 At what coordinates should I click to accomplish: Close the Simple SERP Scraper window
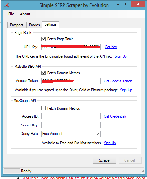coord(138,4)
